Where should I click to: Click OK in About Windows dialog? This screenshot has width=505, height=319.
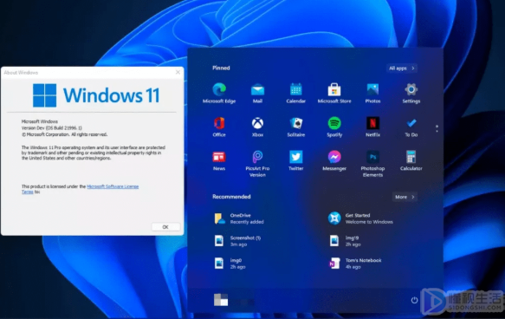coord(165,227)
